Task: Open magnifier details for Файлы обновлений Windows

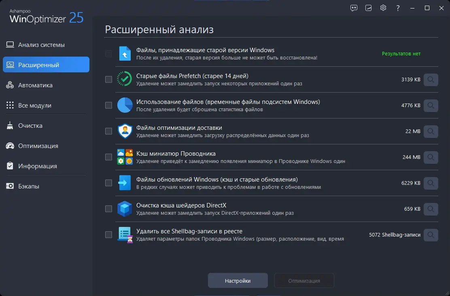Action: 430,183
